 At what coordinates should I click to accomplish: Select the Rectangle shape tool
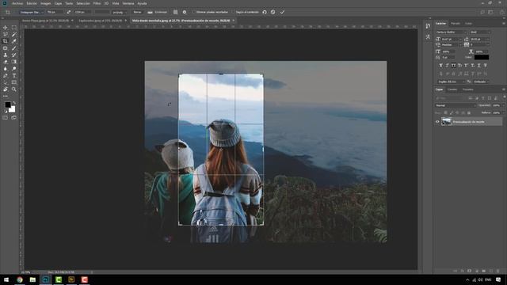coord(14,82)
